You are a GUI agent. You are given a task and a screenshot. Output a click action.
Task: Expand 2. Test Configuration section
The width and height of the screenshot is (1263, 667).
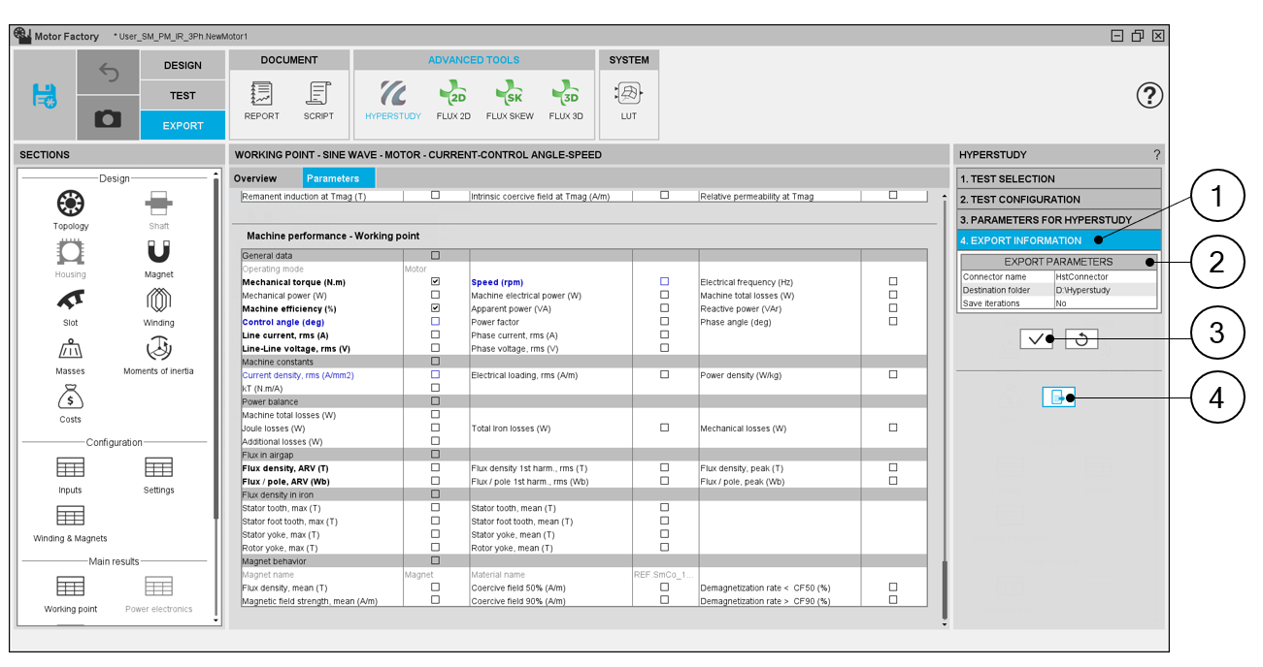click(1057, 199)
